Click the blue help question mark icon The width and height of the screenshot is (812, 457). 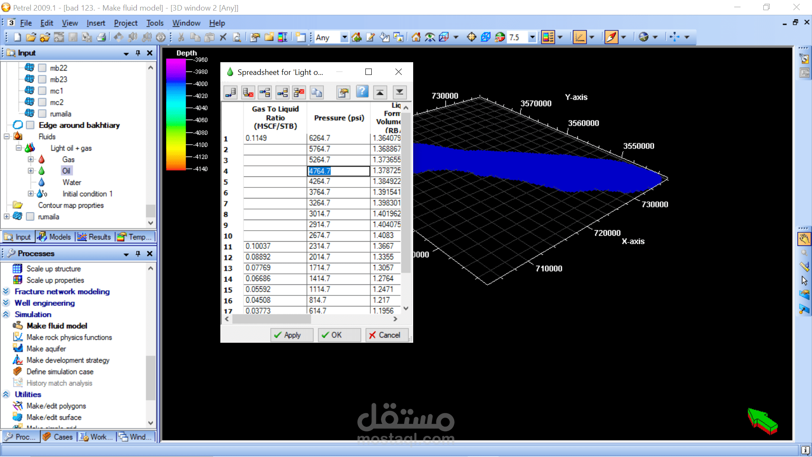coord(362,91)
